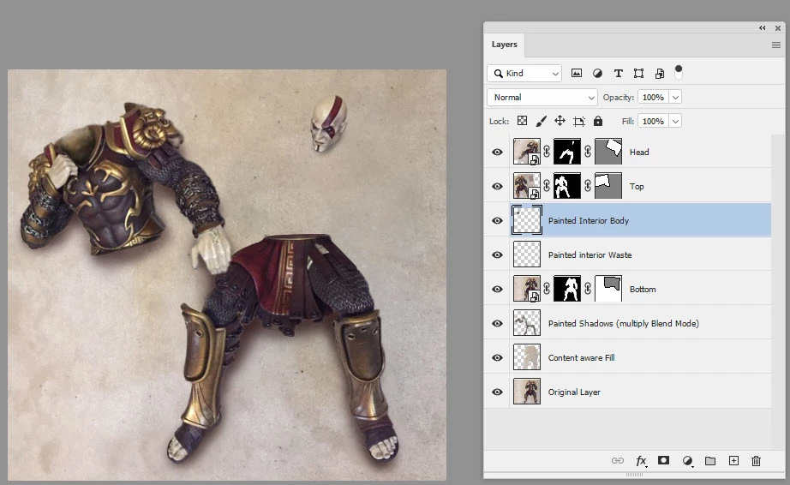Open the Kind filter dropdown
Image resolution: width=790 pixels, height=485 pixels.
pyautogui.click(x=524, y=74)
